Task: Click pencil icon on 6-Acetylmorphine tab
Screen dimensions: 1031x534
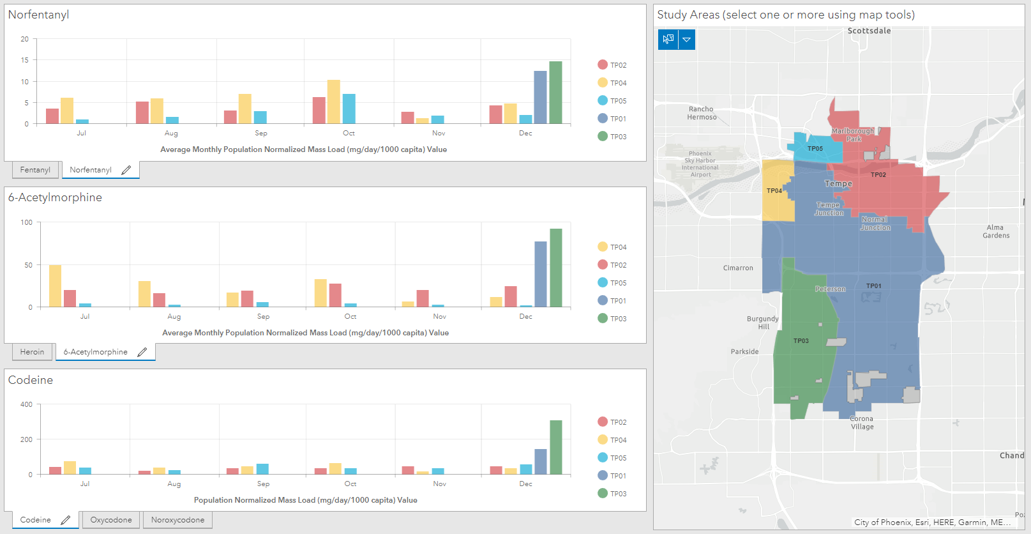Action: 142,352
